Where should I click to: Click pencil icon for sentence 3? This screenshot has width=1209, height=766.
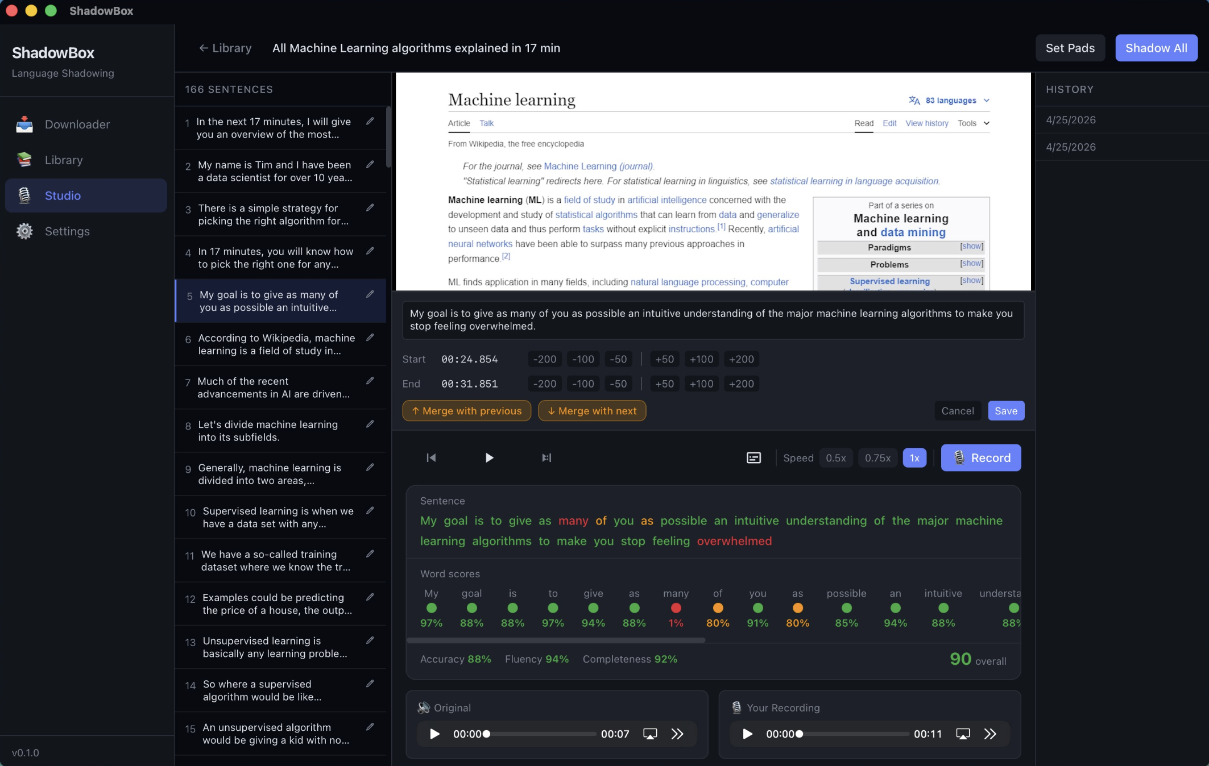[370, 207]
